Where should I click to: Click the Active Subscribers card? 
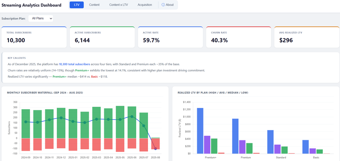pyautogui.click(x=102, y=37)
